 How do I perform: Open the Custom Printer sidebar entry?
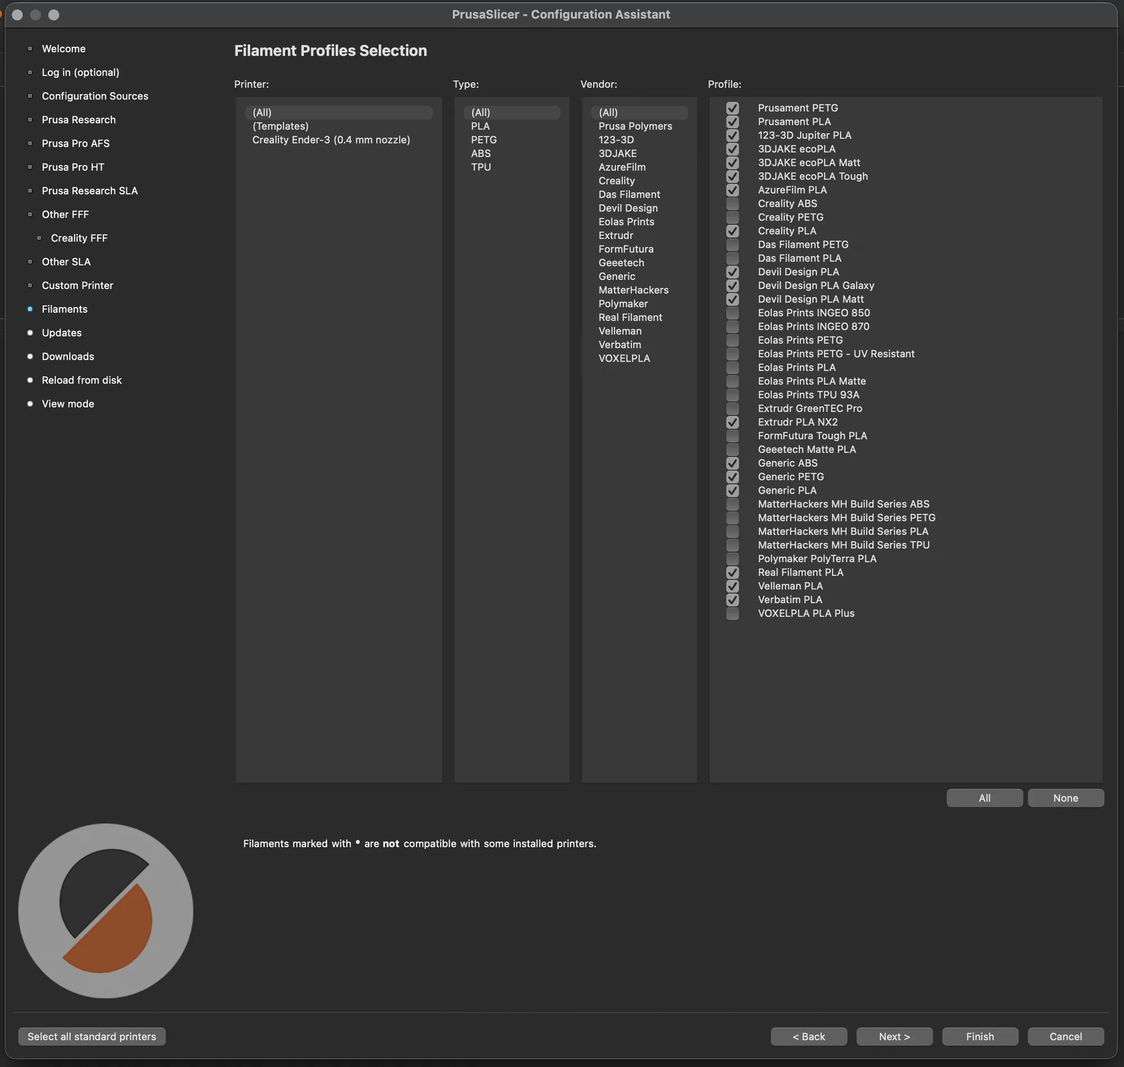[x=78, y=285]
